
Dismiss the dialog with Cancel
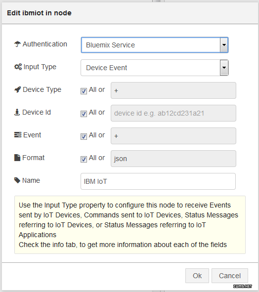click(230, 276)
